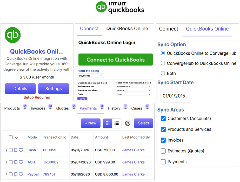Click the Select button
The image size is (240, 182).
[x=143, y=123]
